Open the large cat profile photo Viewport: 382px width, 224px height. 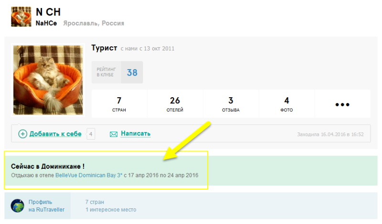coord(48,80)
